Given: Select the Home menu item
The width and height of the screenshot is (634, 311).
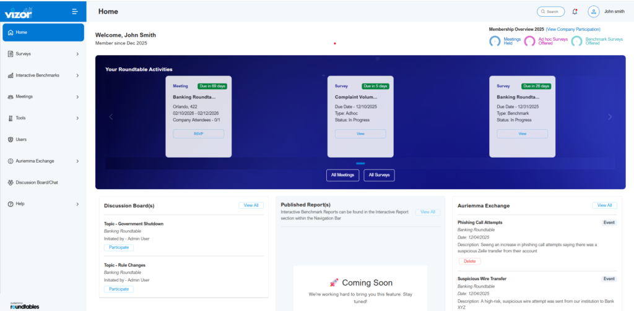Looking at the screenshot, I should (x=43, y=32).
